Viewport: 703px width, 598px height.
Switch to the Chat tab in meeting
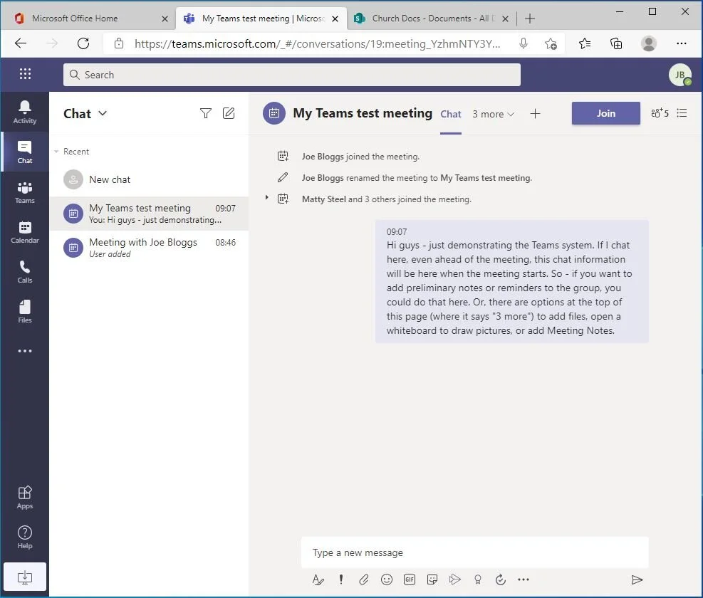[451, 115]
